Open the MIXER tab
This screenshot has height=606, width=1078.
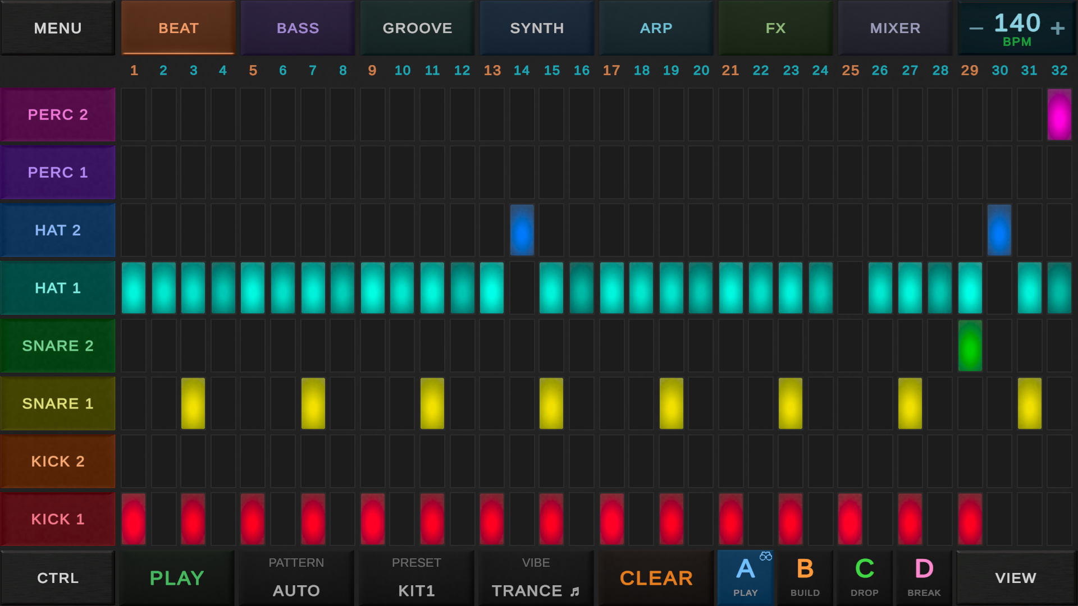pos(895,28)
